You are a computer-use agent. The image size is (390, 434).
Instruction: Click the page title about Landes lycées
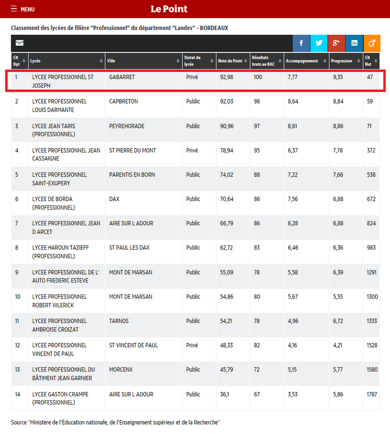pos(120,28)
